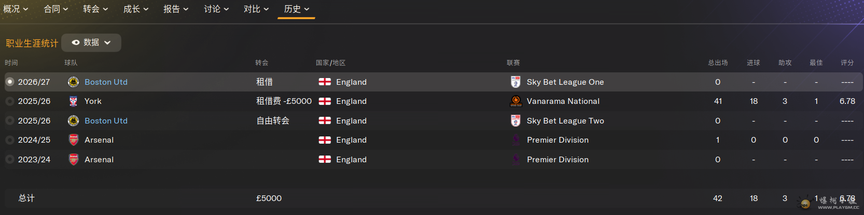
Task: Select the 2026/27 season radio button
Action: click(x=9, y=82)
